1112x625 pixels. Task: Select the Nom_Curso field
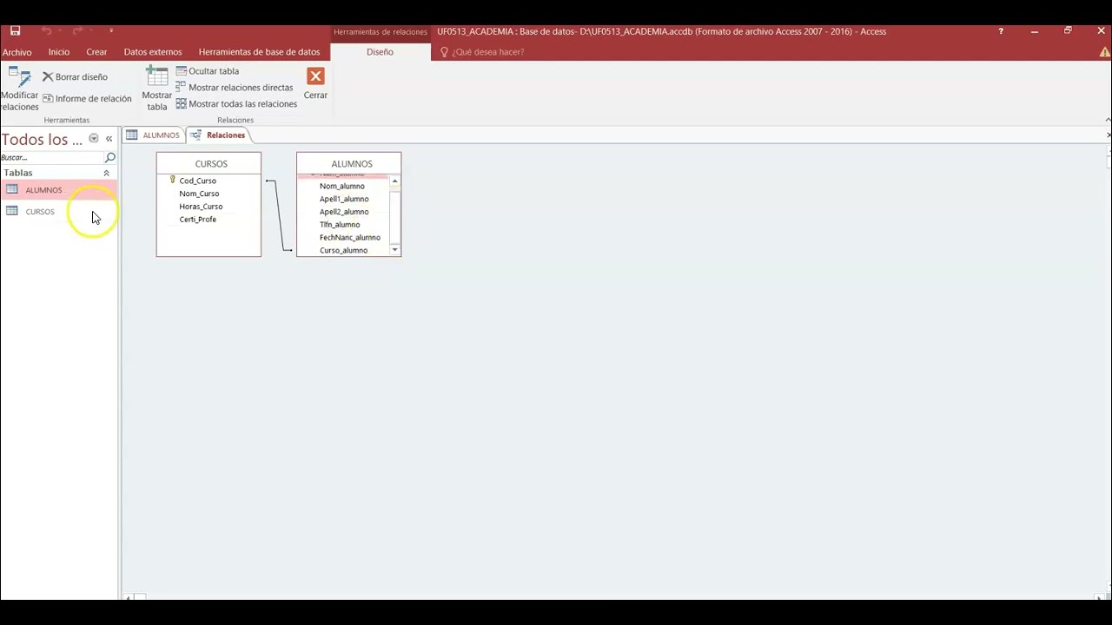[199, 194]
